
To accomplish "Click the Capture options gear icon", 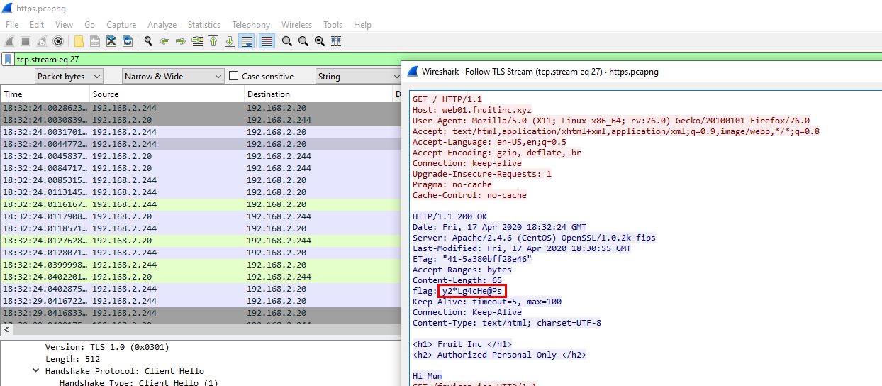I will tap(58, 41).
